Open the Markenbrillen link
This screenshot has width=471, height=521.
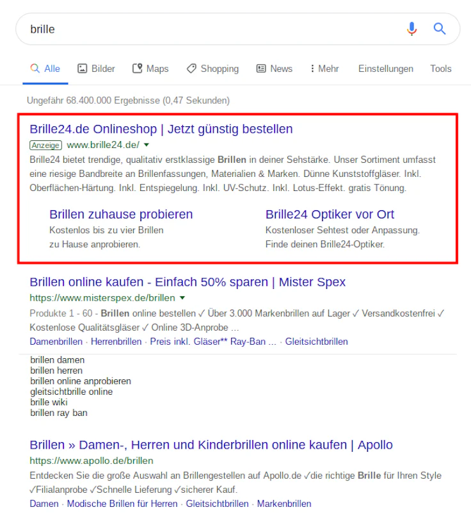tap(284, 504)
